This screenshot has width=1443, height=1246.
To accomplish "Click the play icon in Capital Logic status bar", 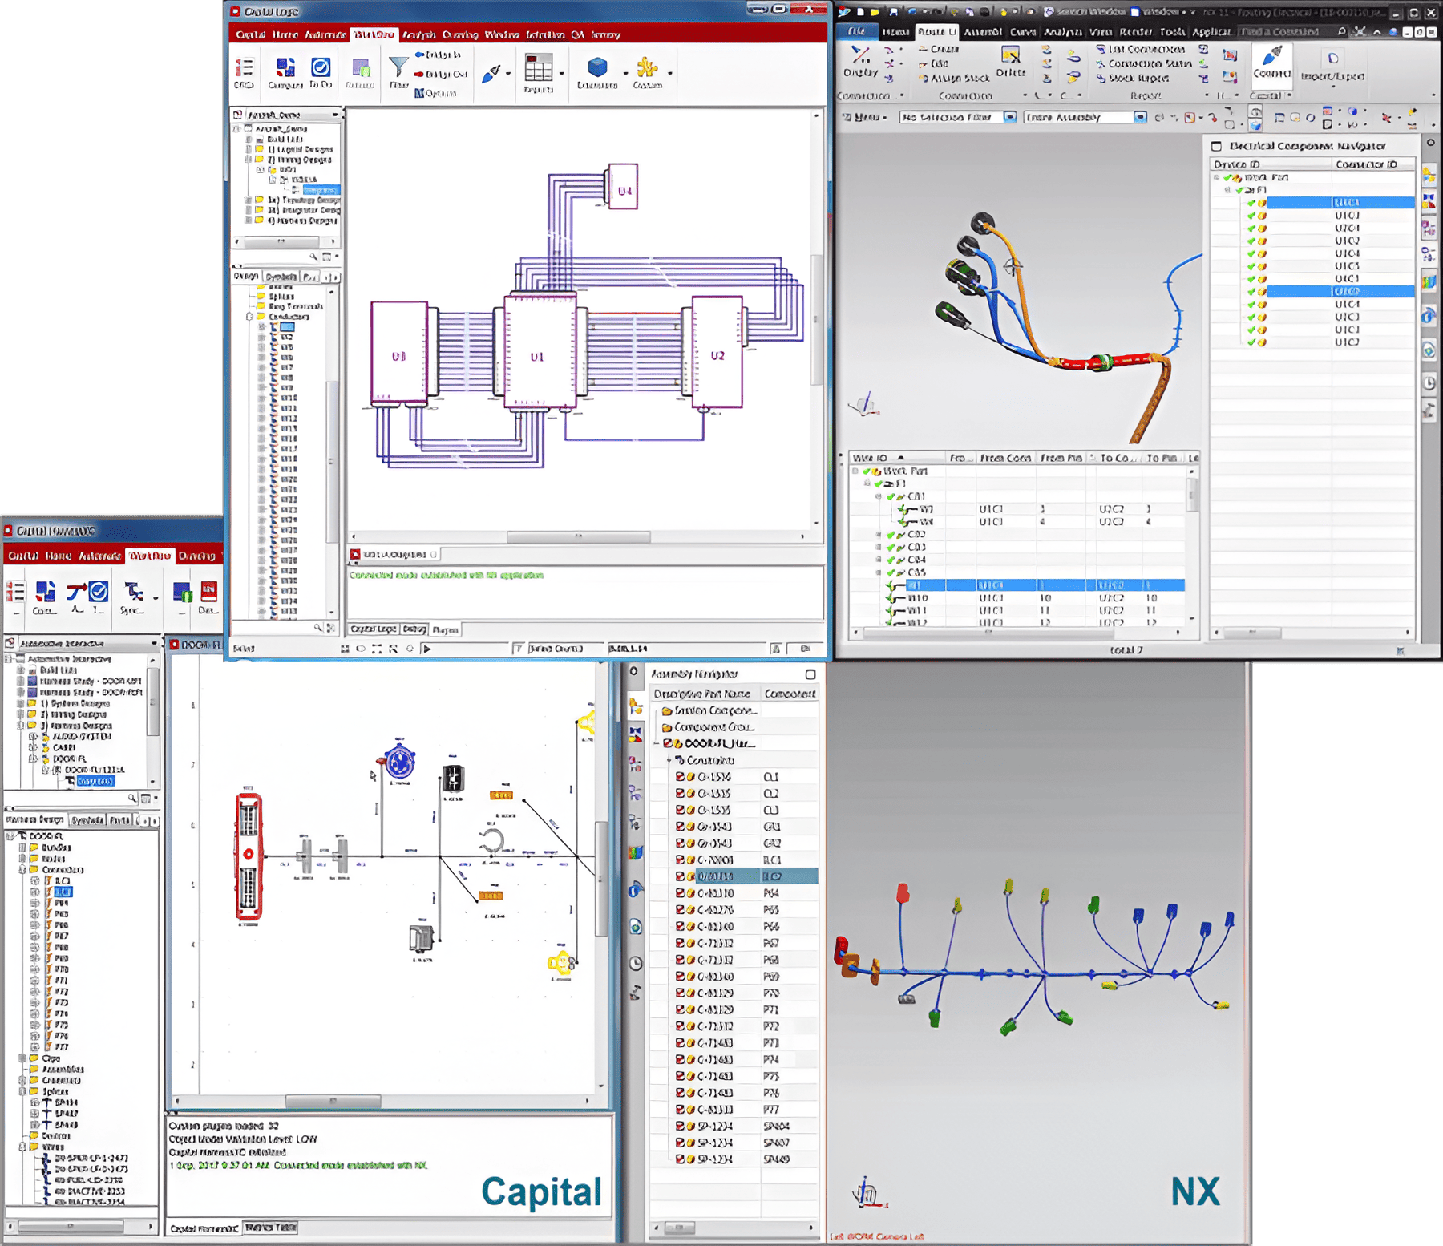I will pos(427,649).
